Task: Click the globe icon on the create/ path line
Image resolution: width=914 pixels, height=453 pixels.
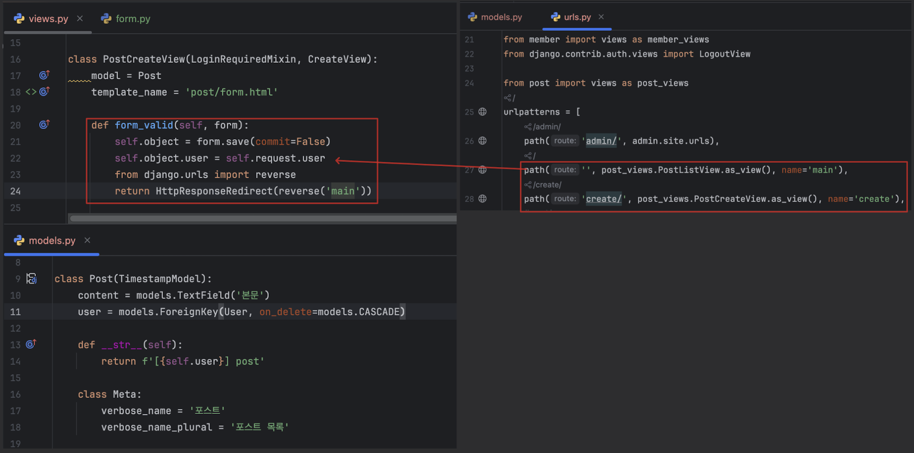Action: click(483, 198)
